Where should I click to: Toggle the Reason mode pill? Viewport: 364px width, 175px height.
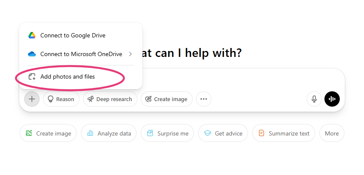(61, 99)
